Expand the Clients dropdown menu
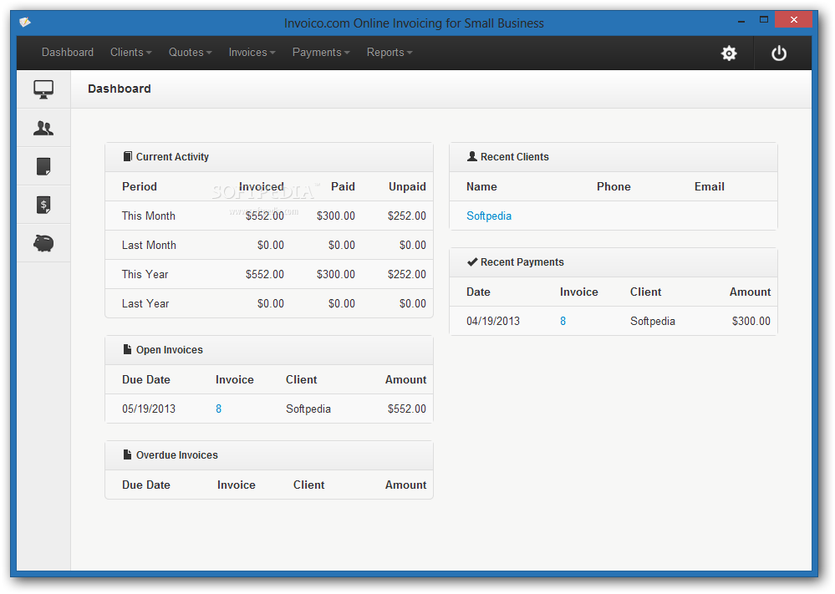This screenshot has width=835, height=594. coord(131,52)
